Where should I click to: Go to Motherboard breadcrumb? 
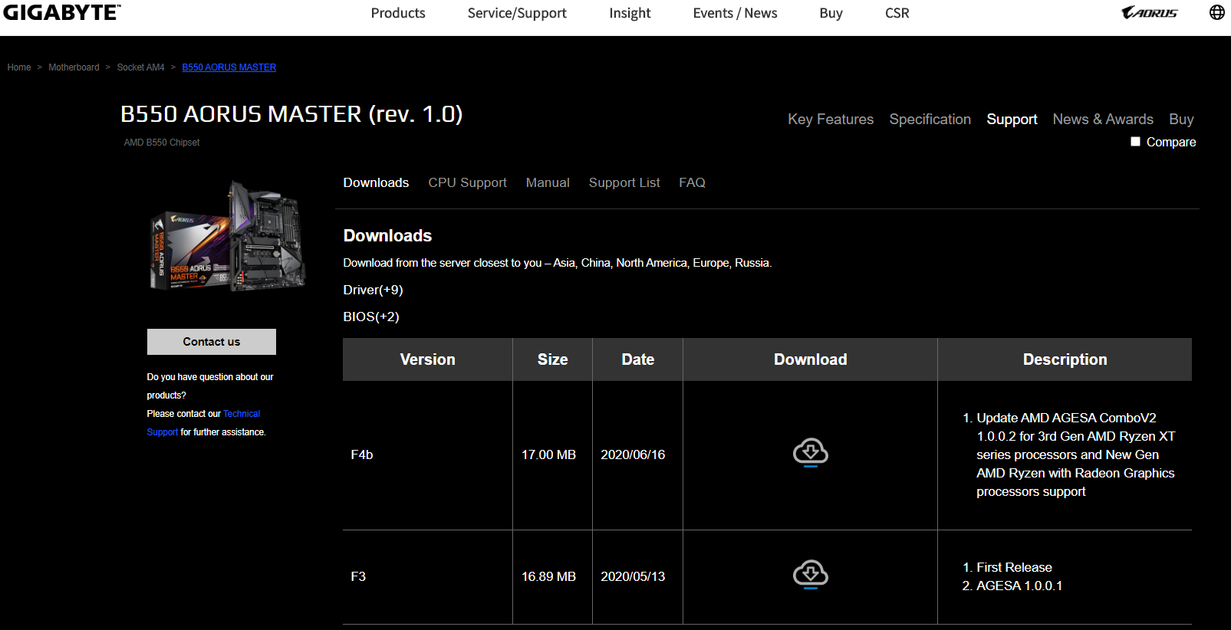(74, 67)
